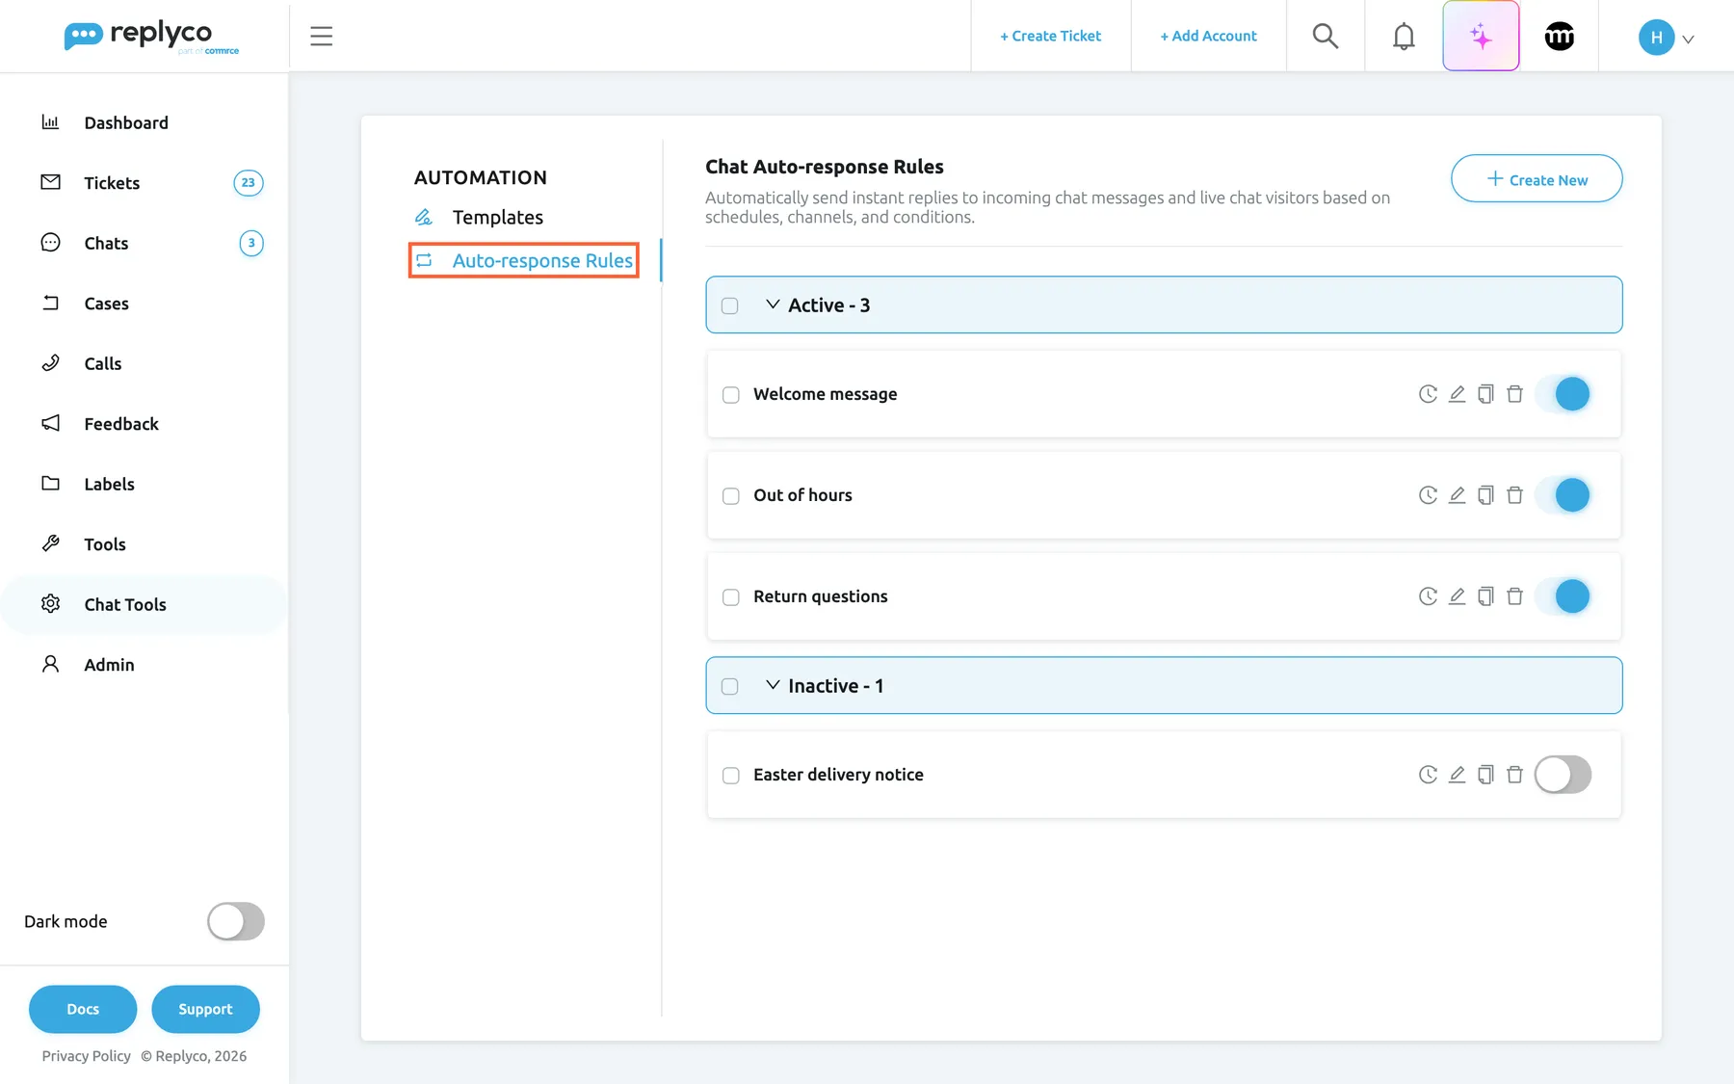
Task: Open the Privacy Policy link
Action: [x=86, y=1056]
